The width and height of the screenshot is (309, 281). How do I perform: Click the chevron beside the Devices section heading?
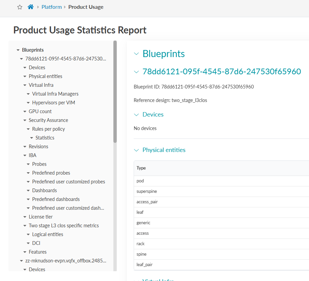(136, 114)
